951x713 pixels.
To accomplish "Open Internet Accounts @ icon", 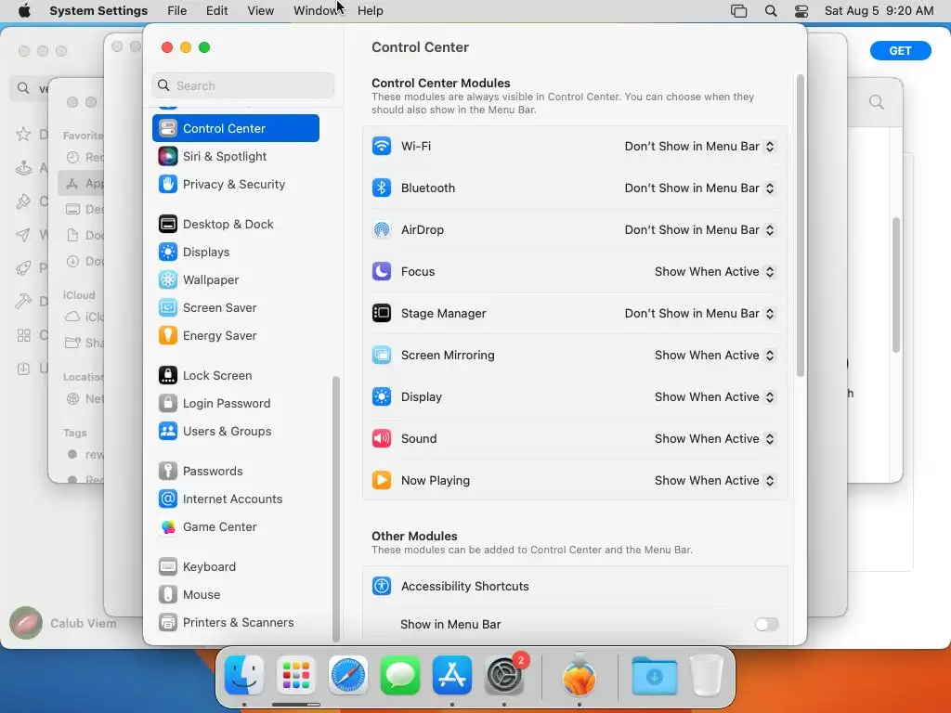I will pyautogui.click(x=168, y=499).
